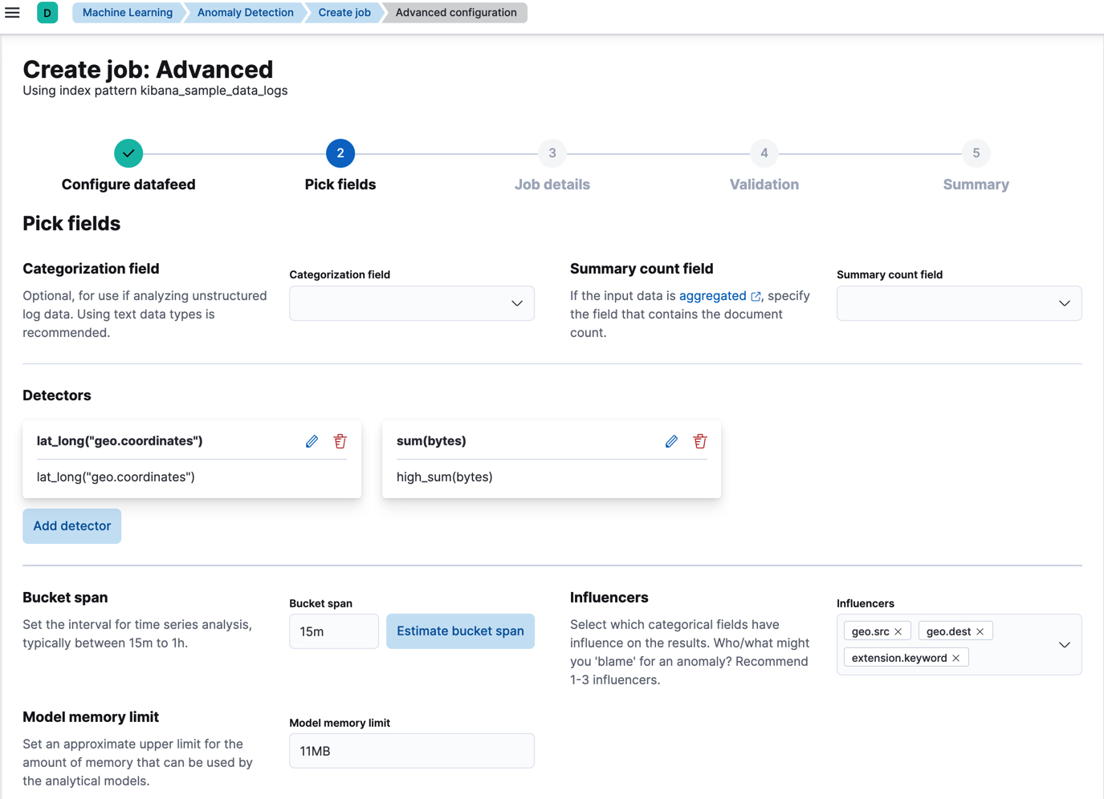Click Estimate bucket span

[460, 631]
